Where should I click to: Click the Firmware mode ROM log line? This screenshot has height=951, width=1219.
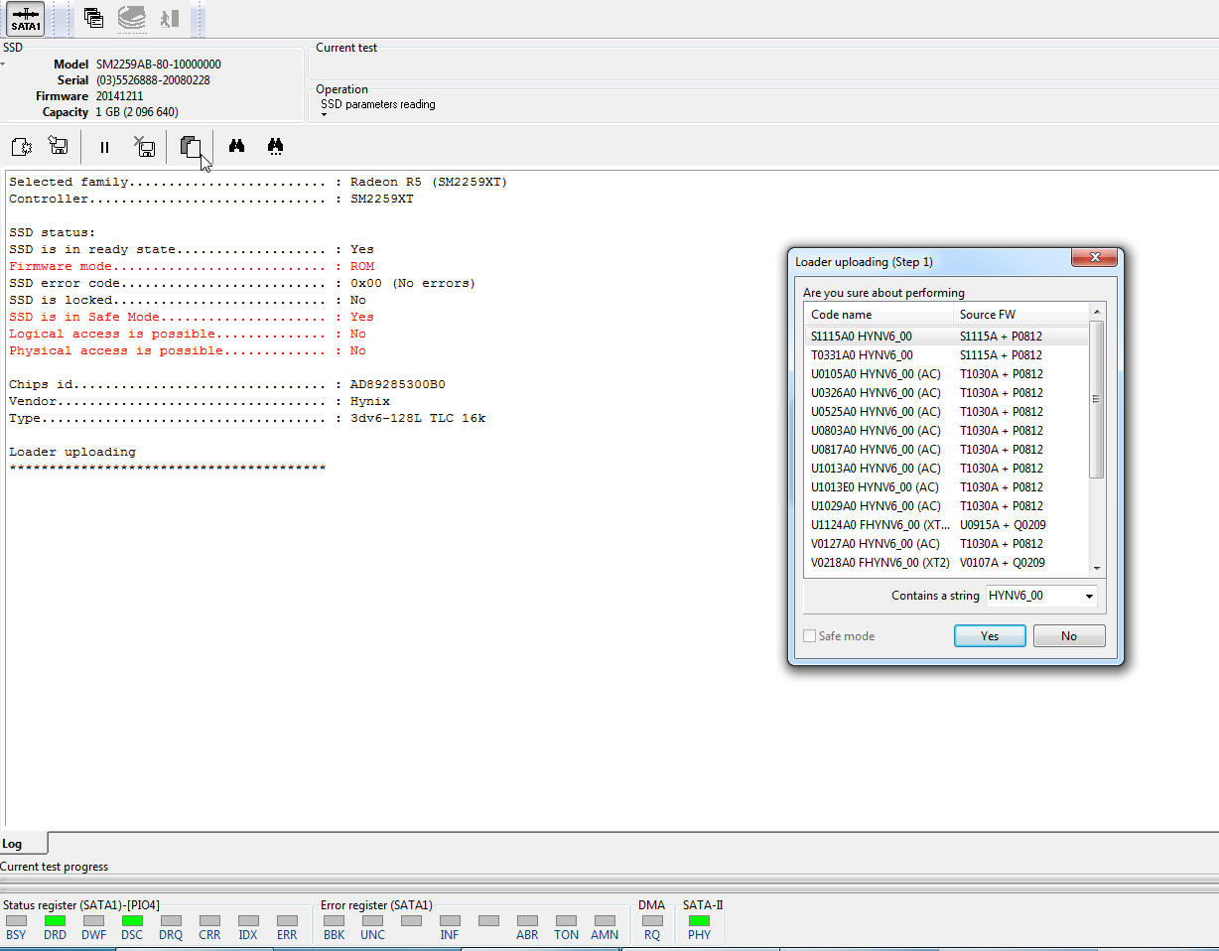[192, 266]
